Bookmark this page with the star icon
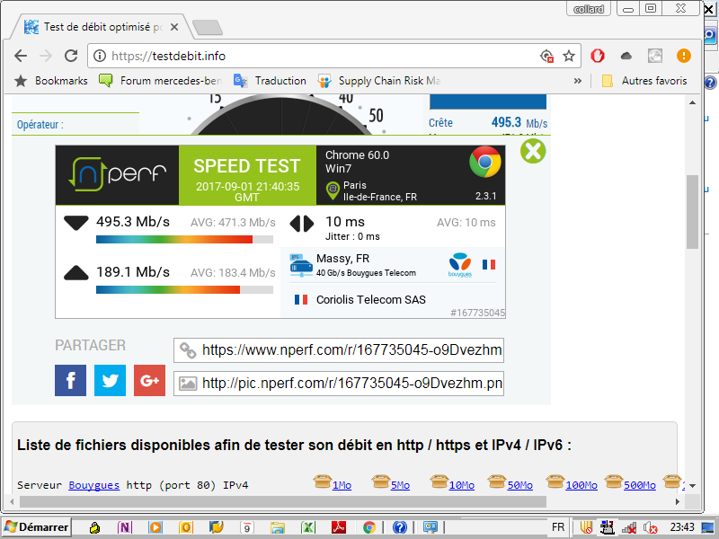Viewport: 719px width, 539px height. point(569,56)
